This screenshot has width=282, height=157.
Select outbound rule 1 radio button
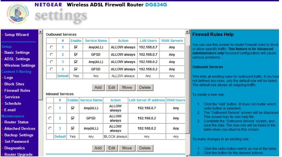point(51,47)
